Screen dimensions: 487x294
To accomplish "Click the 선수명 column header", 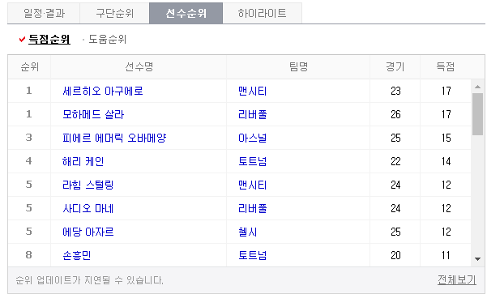I will tap(139, 66).
